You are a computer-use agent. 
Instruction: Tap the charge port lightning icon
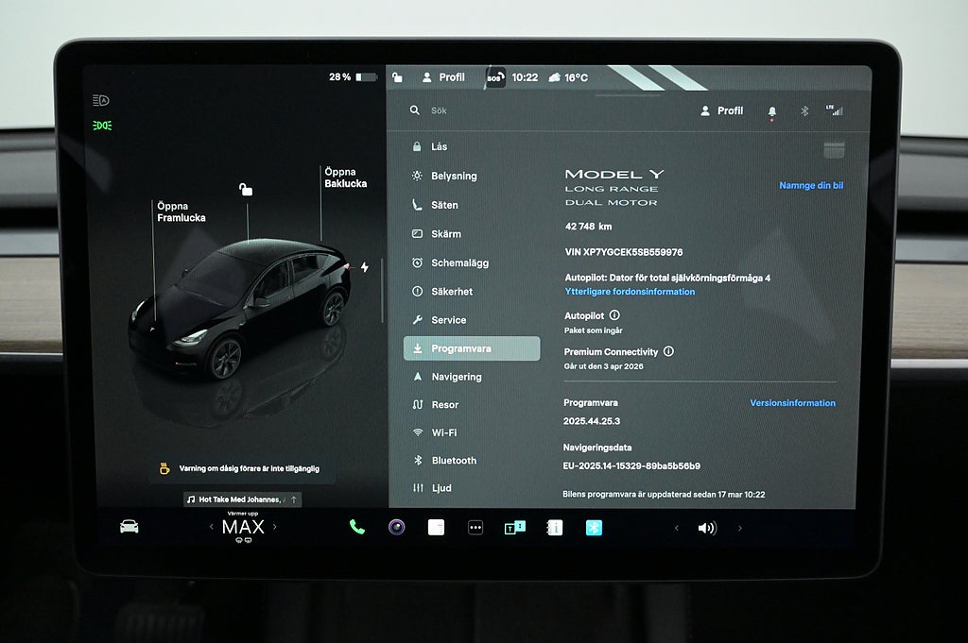pos(365,268)
